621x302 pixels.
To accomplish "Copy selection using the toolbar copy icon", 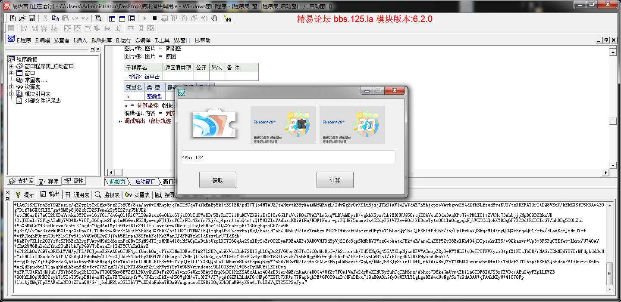I will [x=55, y=18].
